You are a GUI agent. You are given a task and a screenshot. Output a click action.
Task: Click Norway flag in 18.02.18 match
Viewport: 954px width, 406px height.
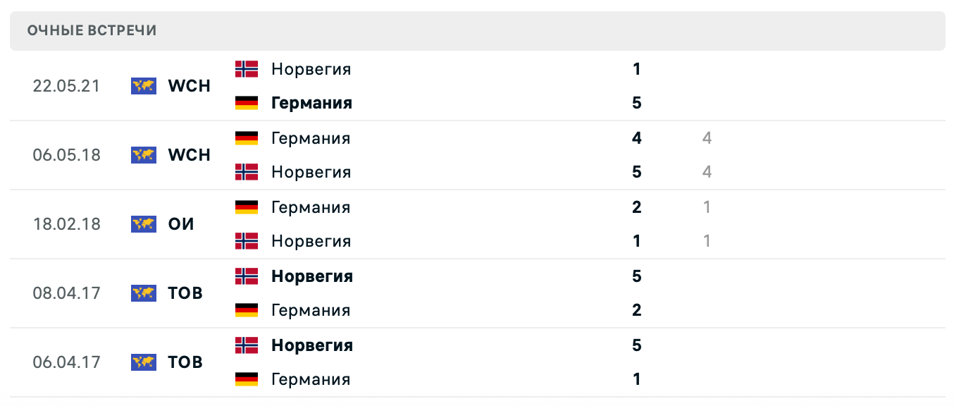247,241
